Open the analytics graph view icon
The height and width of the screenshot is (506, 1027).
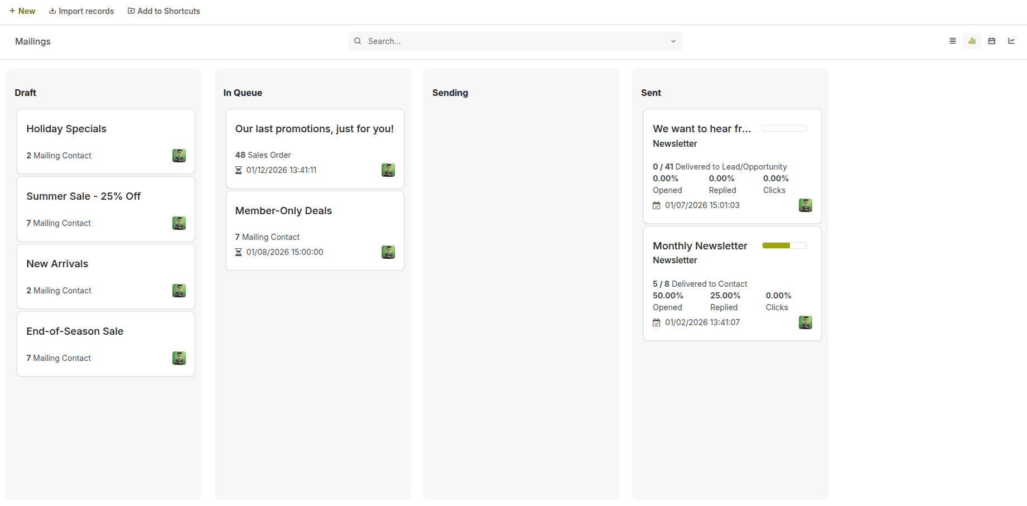(x=1011, y=41)
